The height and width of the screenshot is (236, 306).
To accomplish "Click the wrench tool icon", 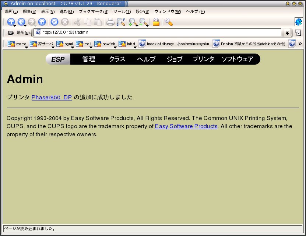I will [x=168, y=22].
